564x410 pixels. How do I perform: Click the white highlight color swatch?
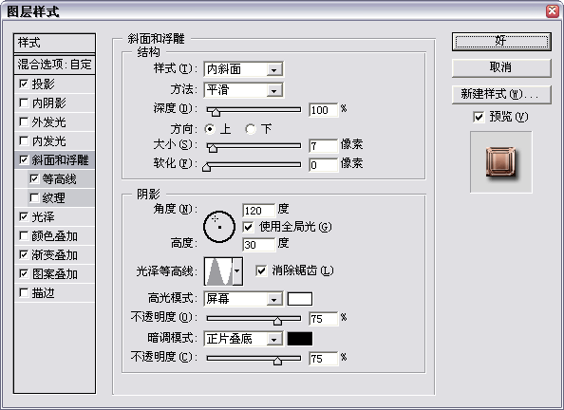300,299
